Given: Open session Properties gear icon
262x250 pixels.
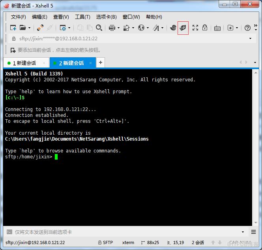Looking at the screenshot, I should (63, 28).
